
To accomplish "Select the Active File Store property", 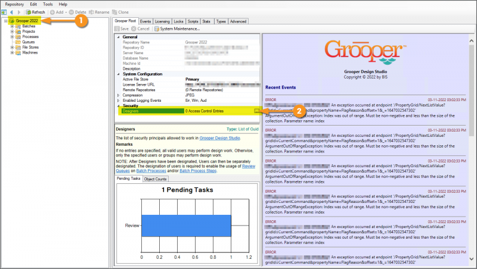I will coord(190,79).
